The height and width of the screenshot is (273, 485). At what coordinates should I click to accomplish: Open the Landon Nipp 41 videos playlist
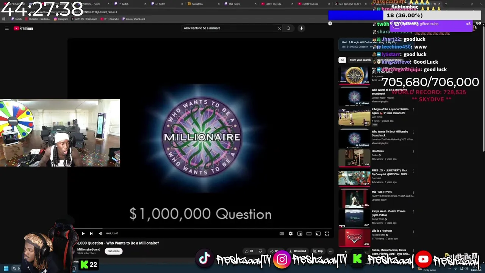pyautogui.click(x=354, y=97)
